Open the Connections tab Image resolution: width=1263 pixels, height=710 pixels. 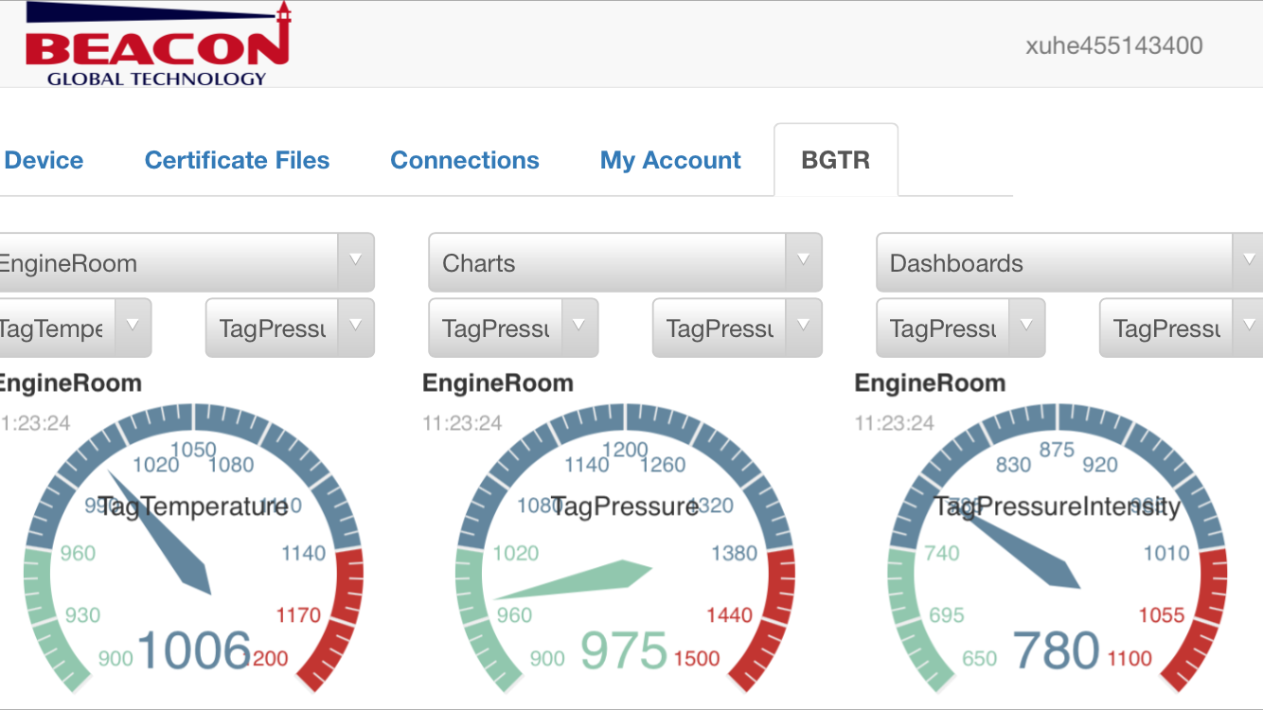click(465, 160)
